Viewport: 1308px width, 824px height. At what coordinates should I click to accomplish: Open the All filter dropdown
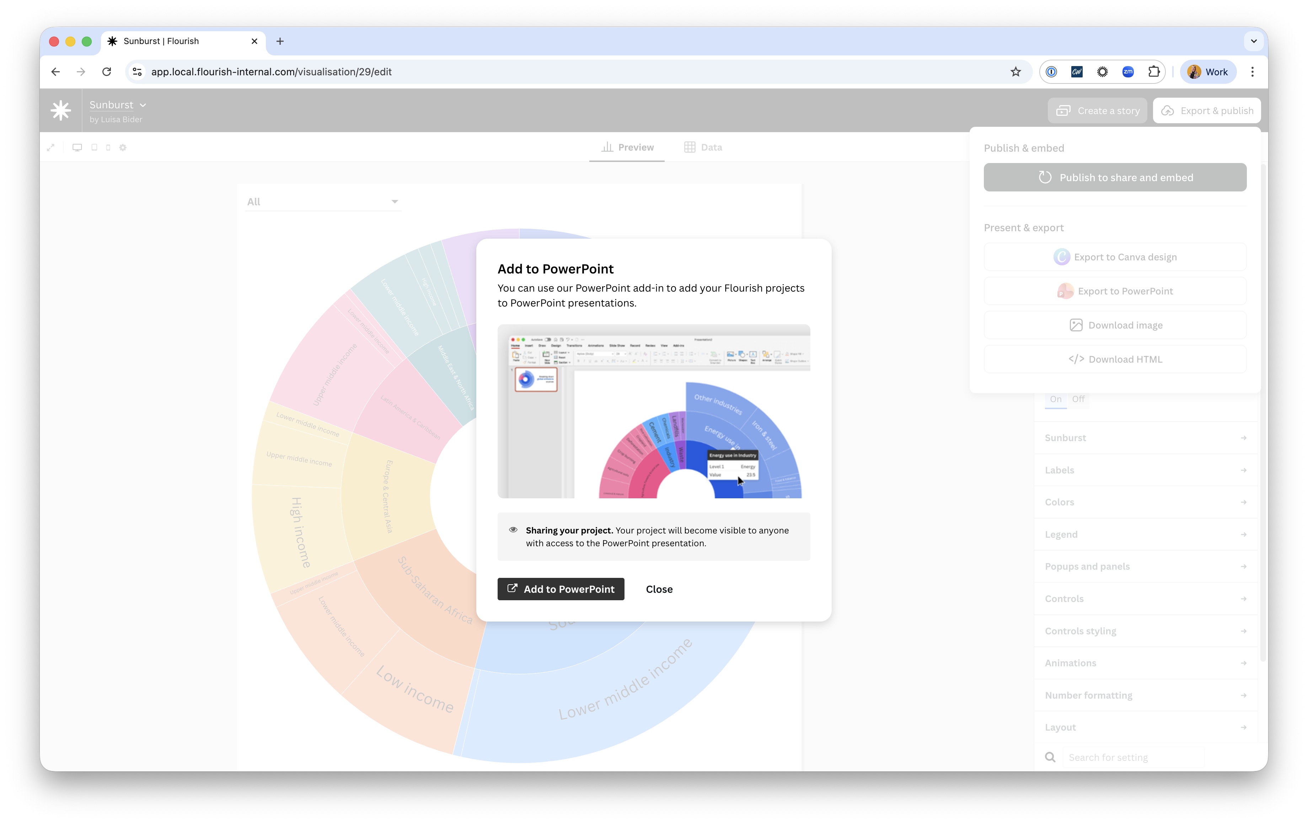323,202
